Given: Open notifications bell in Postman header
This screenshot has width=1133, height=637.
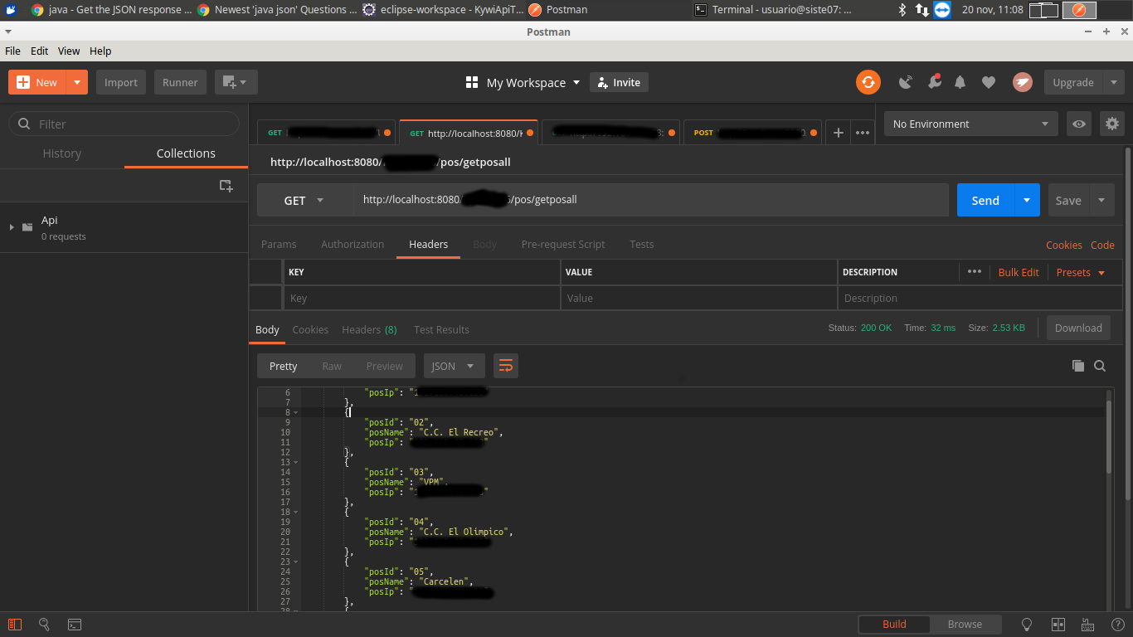Looking at the screenshot, I should tap(960, 82).
